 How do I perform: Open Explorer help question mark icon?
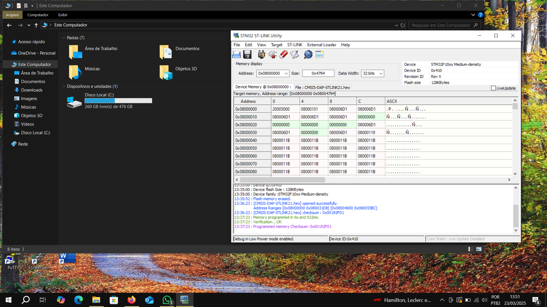[481, 15]
